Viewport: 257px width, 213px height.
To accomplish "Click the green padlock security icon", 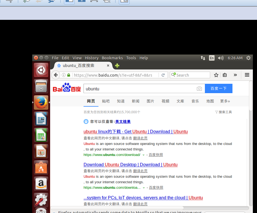I will (69, 75).
